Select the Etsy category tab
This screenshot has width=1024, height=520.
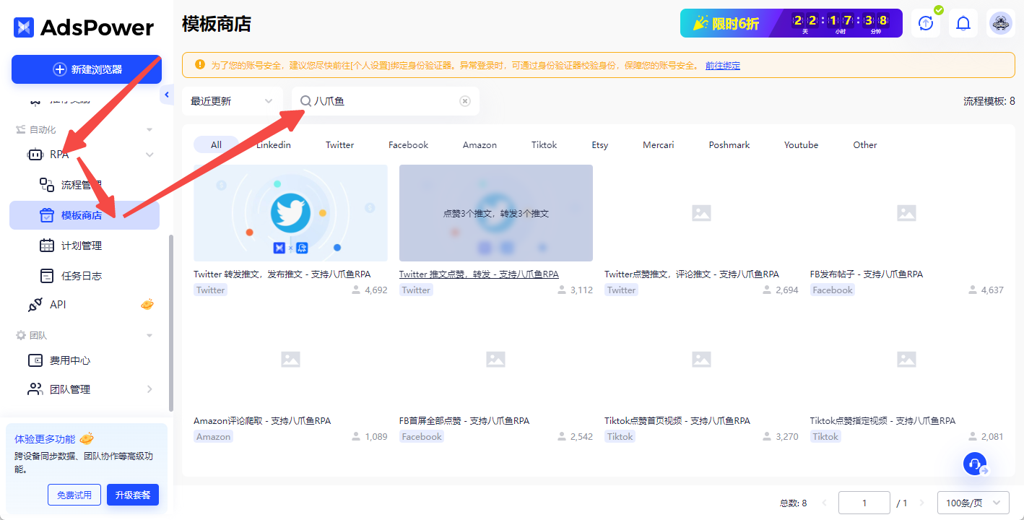(x=599, y=144)
